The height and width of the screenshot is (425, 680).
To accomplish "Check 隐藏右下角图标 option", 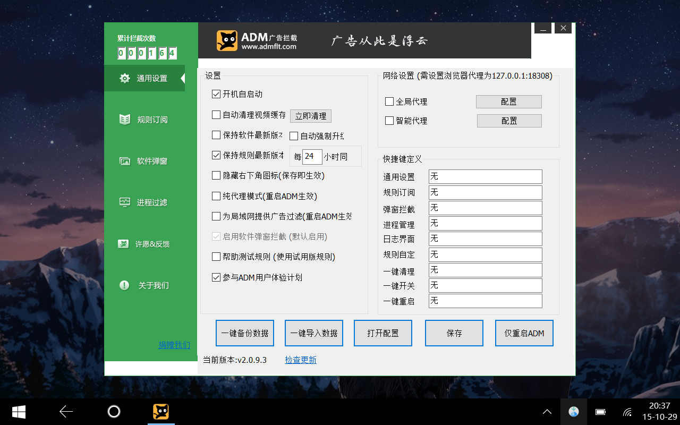I will coord(216,175).
